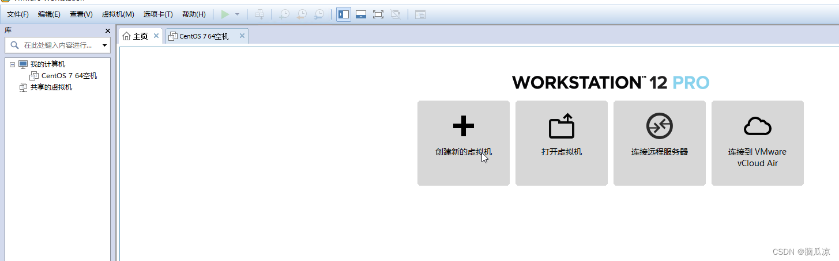Open the library search dropdown arrow
839x261 pixels.
point(104,45)
